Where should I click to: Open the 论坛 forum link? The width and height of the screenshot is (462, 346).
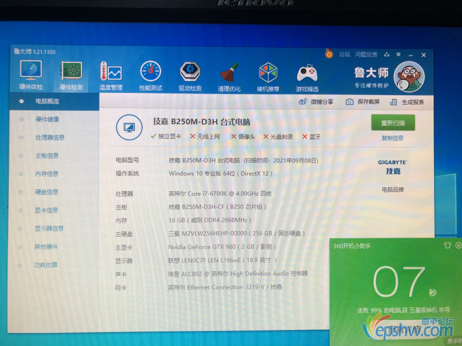(x=344, y=54)
